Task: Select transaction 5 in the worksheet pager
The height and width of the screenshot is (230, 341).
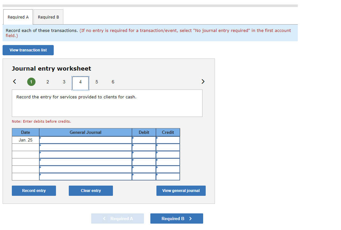Action: pos(97,82)
